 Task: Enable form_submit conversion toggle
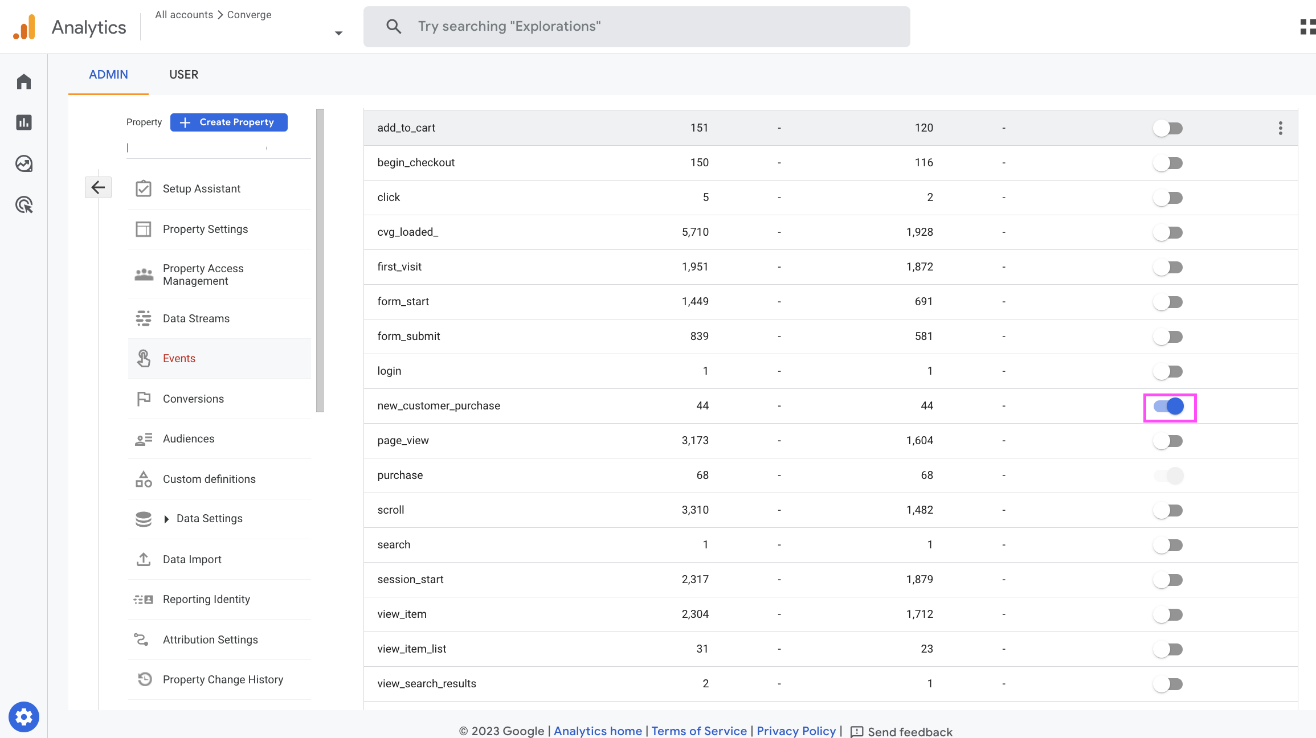point(1168,337)
